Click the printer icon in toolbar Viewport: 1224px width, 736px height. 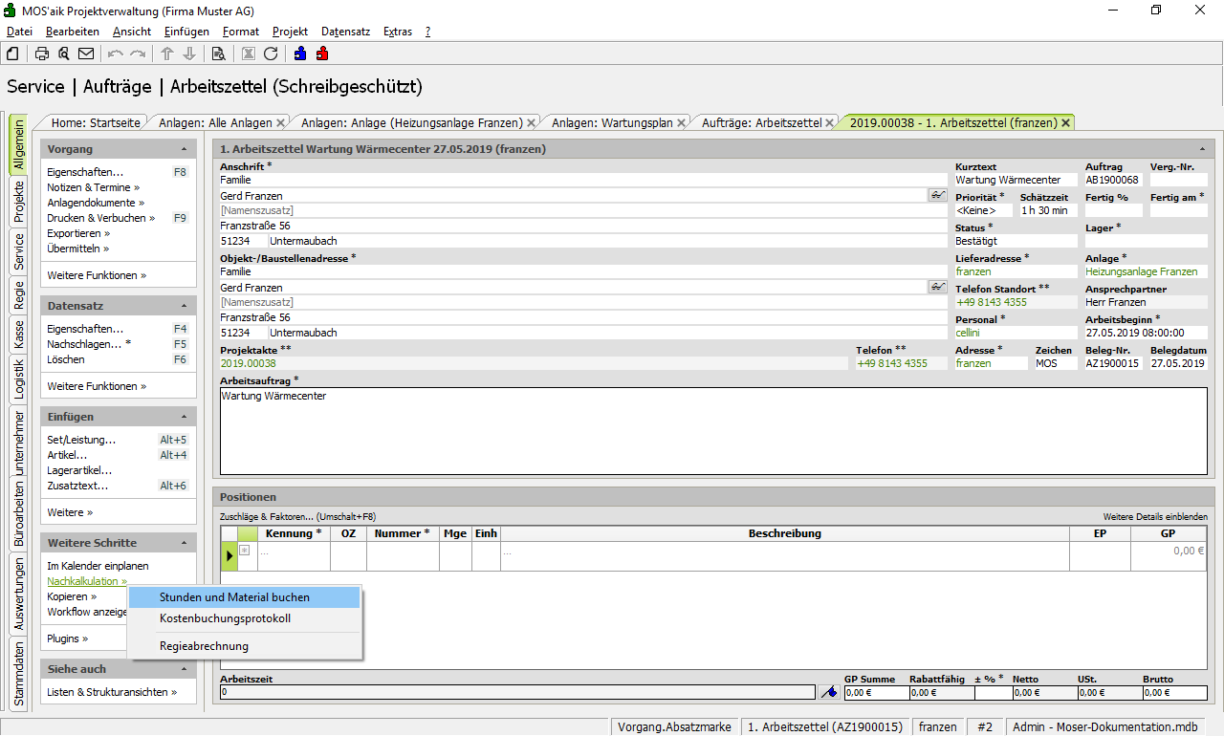coord(42,54)
